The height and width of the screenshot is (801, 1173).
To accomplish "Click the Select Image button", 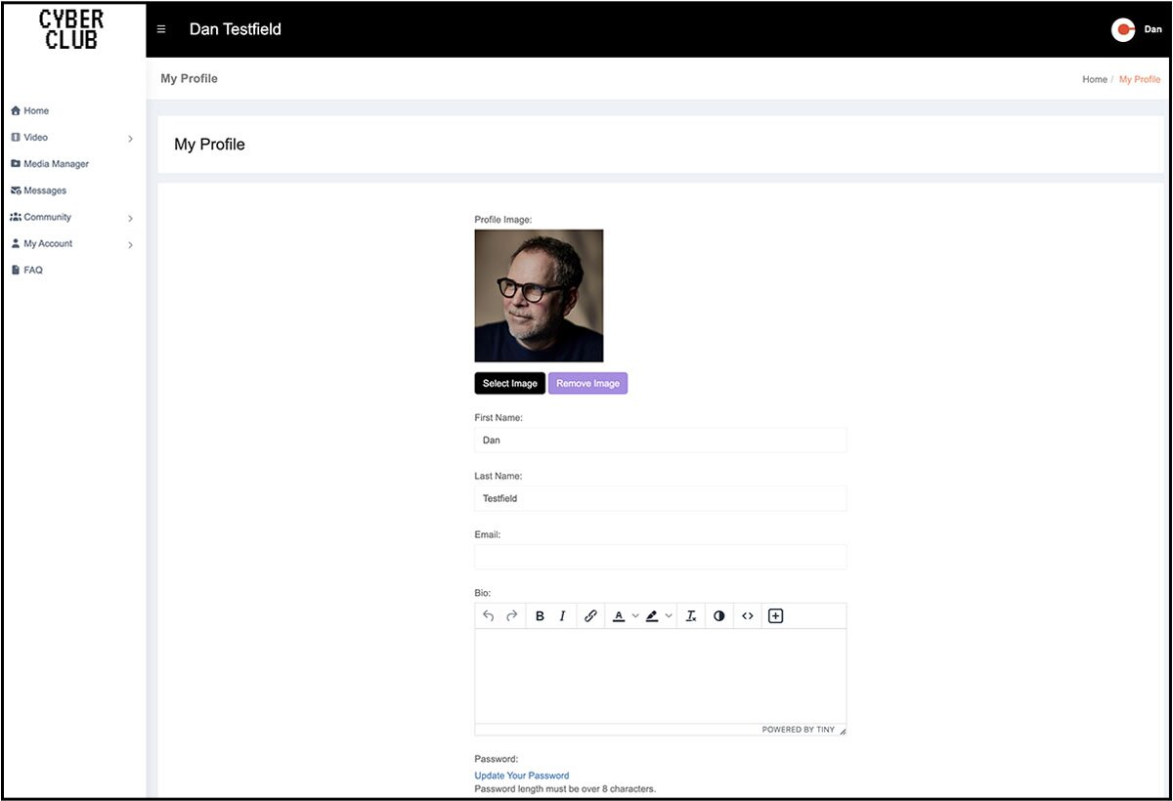I will point(509,384).
